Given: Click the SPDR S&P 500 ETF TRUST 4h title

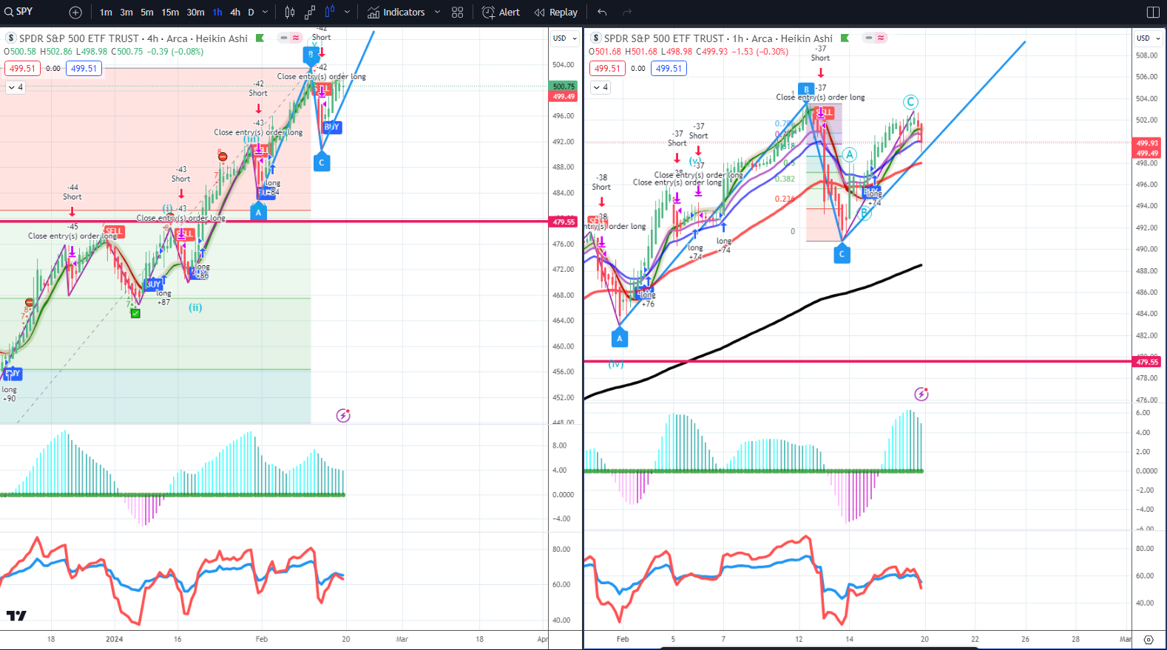Looking at the screenshot, I should pos(133,38).
